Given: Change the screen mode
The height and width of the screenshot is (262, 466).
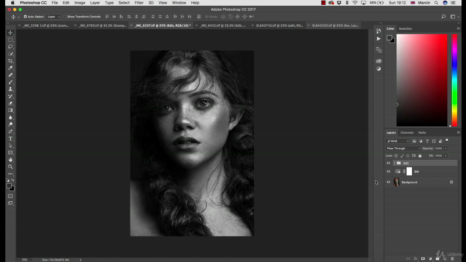Looking at the screenshot, I should [10, 203].
